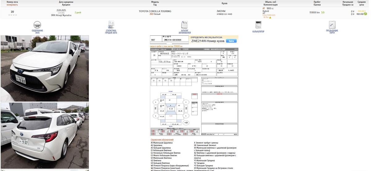Click the 'Y3 Большая Трещина' legend entry

[x=203, y=165]
